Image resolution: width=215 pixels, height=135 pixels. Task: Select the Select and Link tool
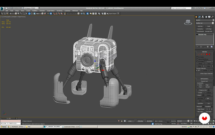(x=2, y=13)
